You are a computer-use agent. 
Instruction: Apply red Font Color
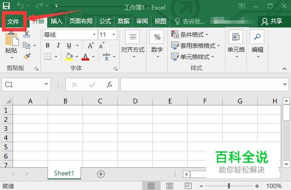pos(85,57)
